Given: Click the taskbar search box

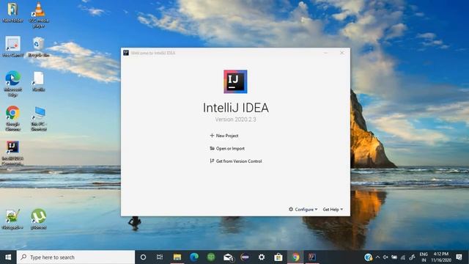Looking at the screenshot, I should [x=75, y=257].
